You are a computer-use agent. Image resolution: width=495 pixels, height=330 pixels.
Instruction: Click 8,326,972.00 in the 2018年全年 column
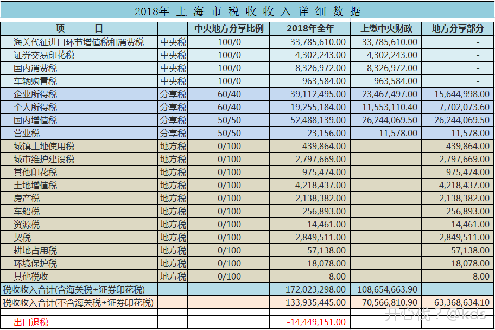click(320, 68)
